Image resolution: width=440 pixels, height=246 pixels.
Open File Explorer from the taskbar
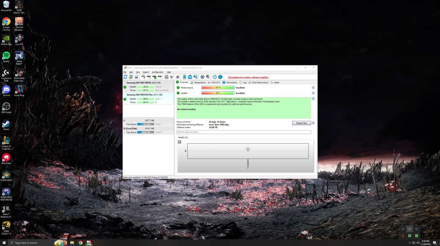pyautogui.click(x=72, y=242)
